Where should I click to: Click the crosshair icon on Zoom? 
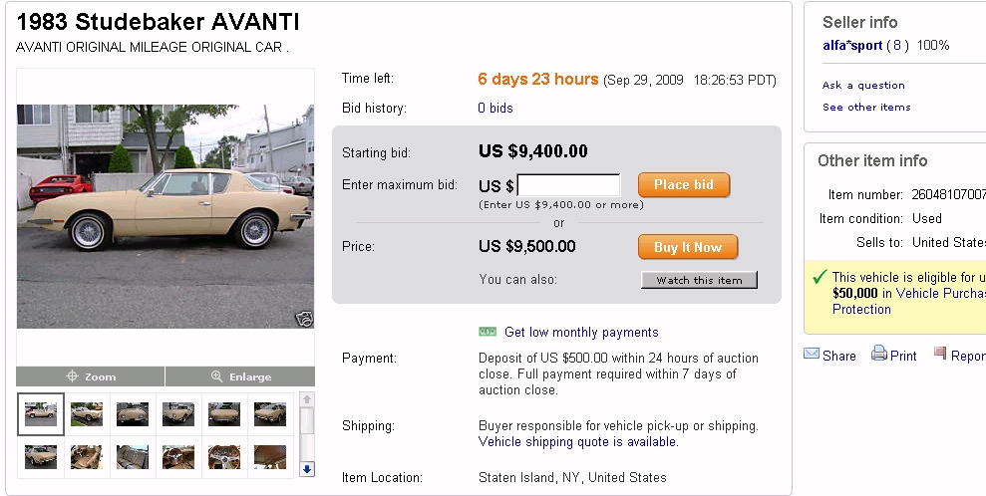click(x=72, y=376)
